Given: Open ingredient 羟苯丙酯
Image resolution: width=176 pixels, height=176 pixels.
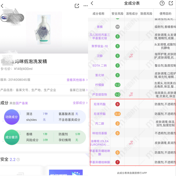Looking at the screenshot, I should click(100, 104).
